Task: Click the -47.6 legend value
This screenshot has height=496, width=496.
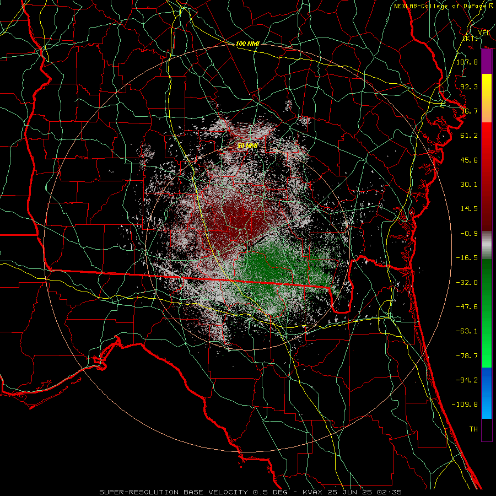Action: coord(467,307)
